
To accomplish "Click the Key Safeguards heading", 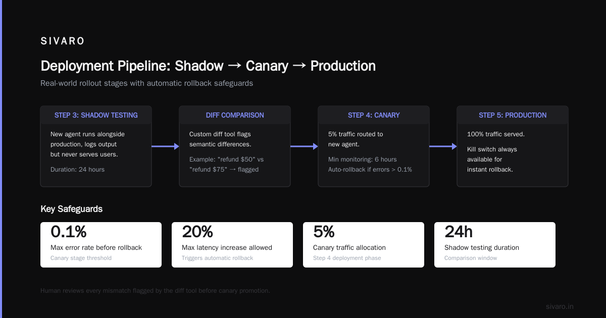I will tap(71, 209).
